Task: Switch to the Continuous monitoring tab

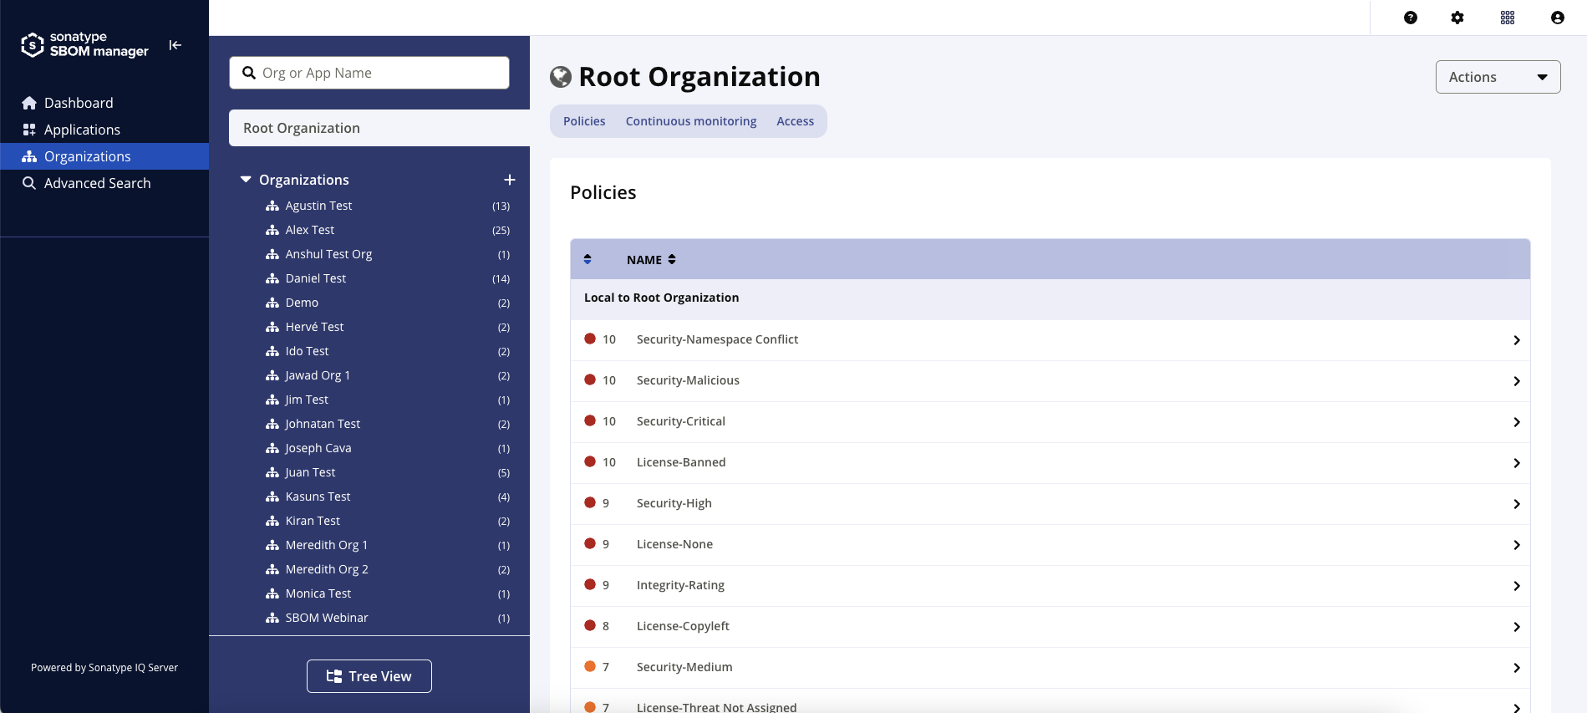Action: tap(691, 121)
